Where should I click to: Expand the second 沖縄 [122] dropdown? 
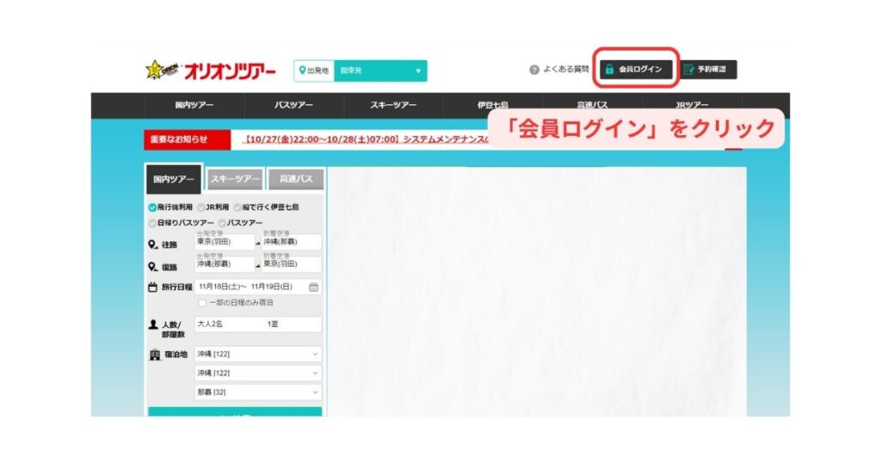click(x=258, y=373)
